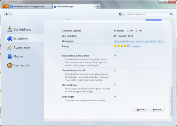This screenshot has height=126, width=177.
Task: Click the Remove button
Action: pos(157,109)
